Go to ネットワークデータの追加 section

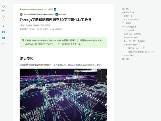[134, 41]
